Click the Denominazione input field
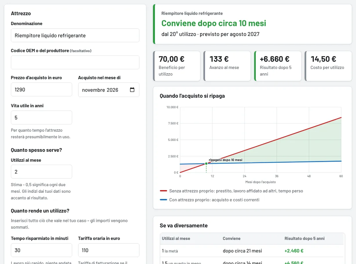 tap(75, 35)
